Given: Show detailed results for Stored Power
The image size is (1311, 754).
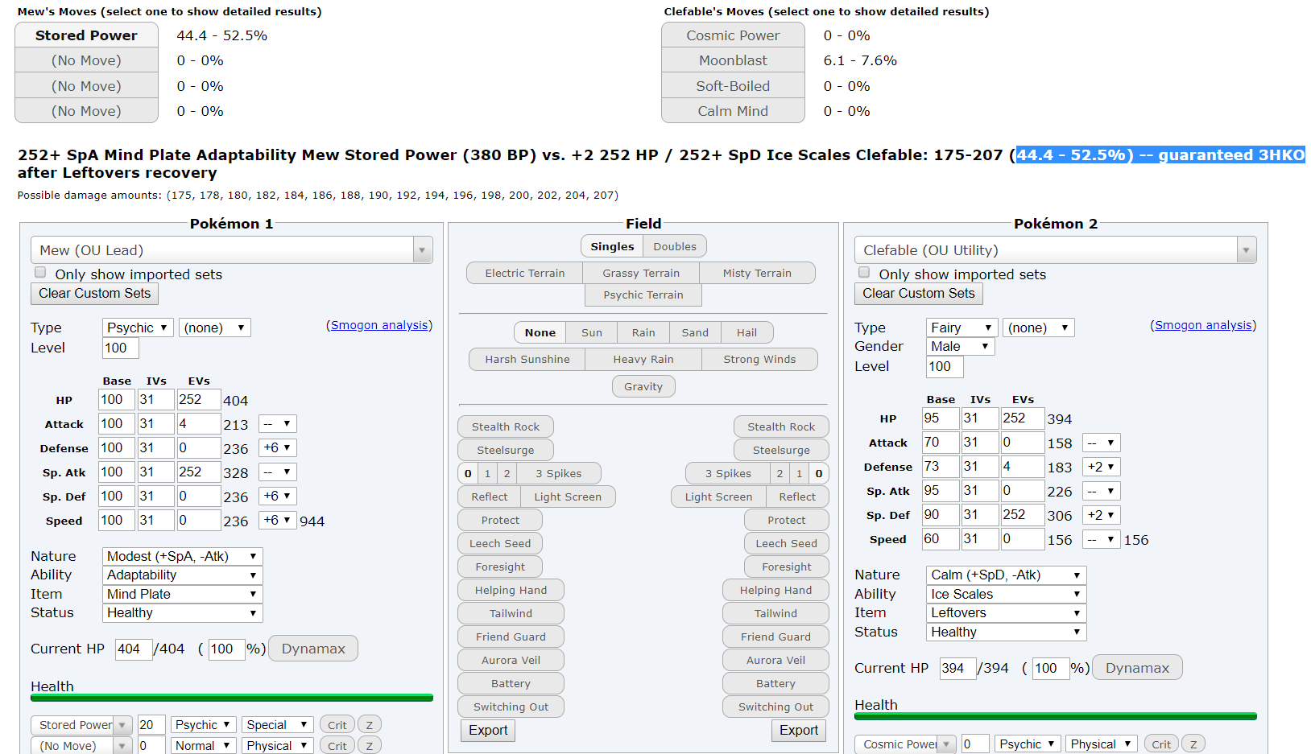Looking at the screenshot, I should click(86, 35).
